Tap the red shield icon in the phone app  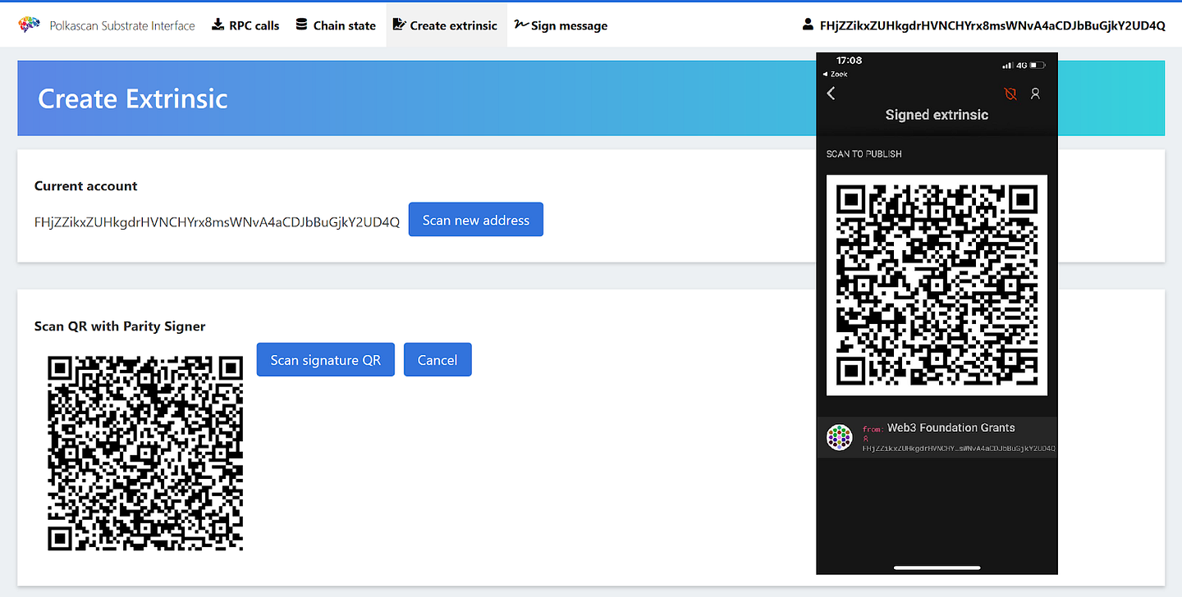tap(1010, 94)
